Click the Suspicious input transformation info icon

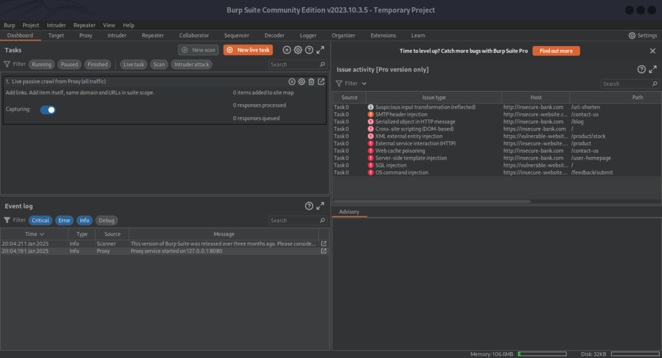tap(370, 107)
